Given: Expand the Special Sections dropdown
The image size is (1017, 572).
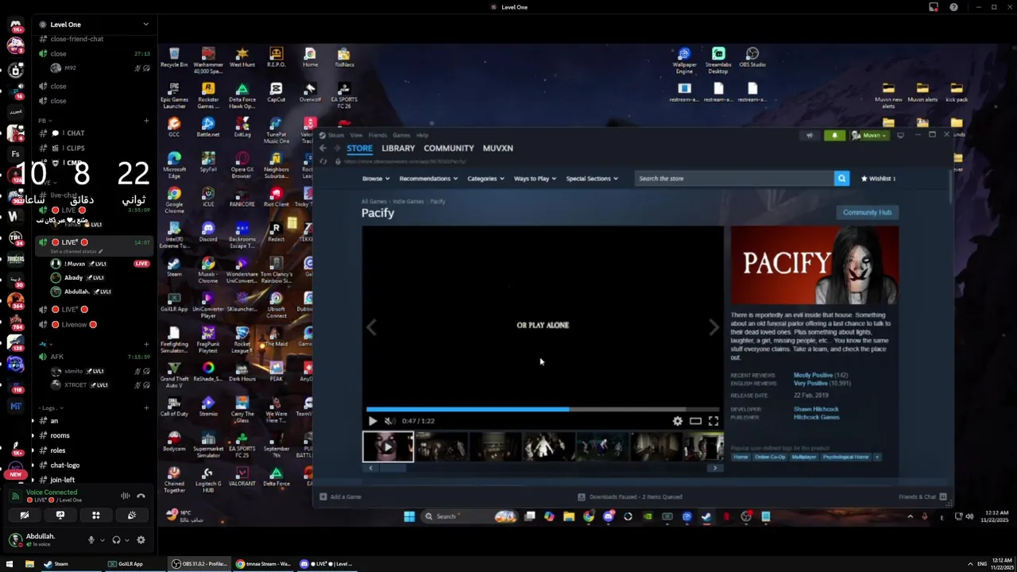Looking at the screenshot, I should tap(592, 179).
